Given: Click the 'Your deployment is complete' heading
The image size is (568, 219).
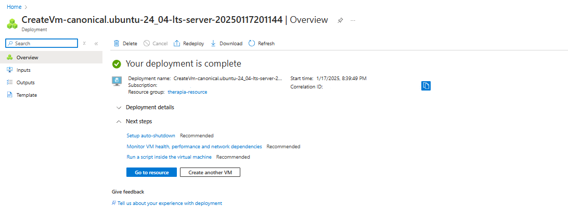Looking at the screenshot, I should (x=183, y=64).
